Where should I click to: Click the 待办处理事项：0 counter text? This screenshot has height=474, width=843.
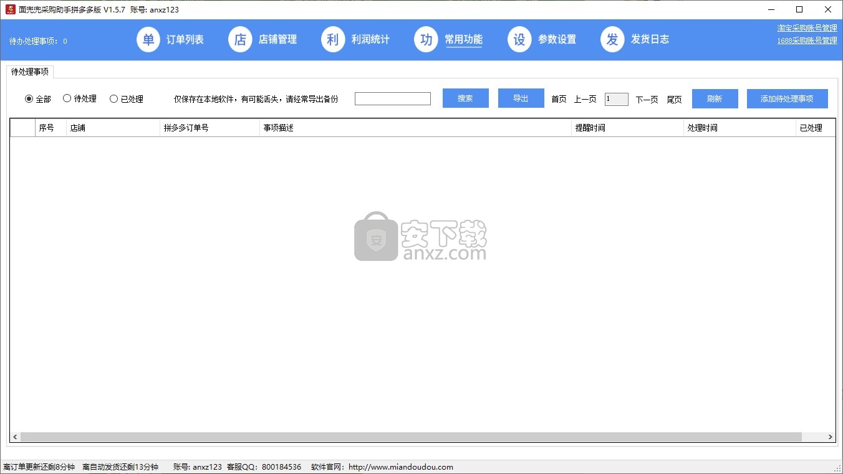(38, 41)
